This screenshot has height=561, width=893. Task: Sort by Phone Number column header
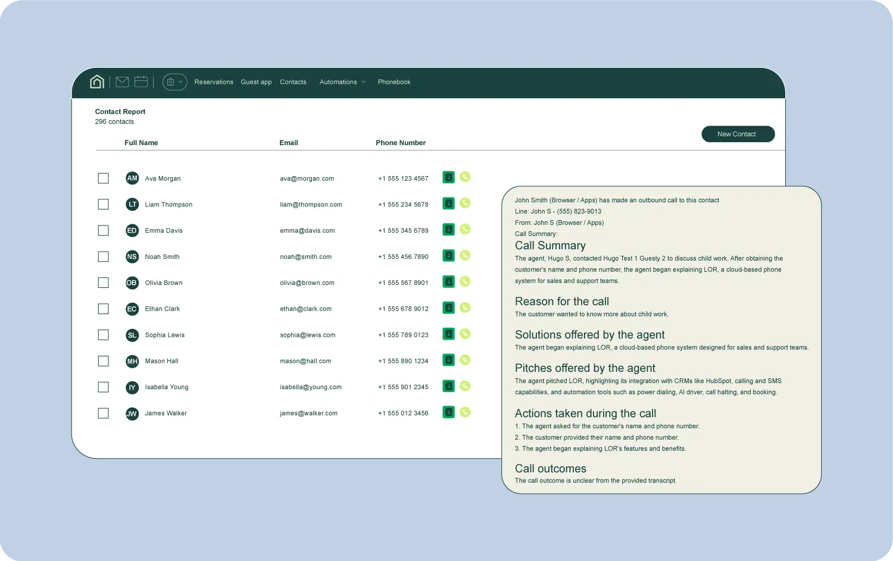(x=401, y=143)
